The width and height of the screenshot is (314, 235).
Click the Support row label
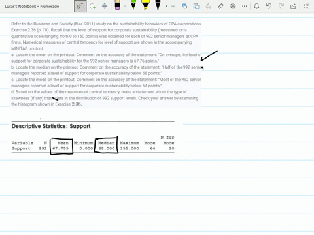tap(21, 148)
